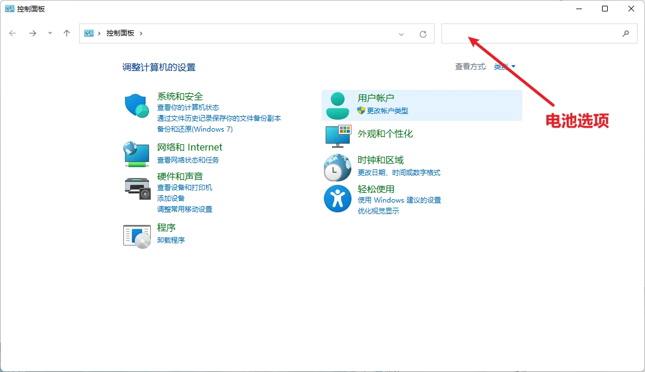Open the Clock and Region globe icon
Screen dimensions: 645x372
click(x=337, y=168)
